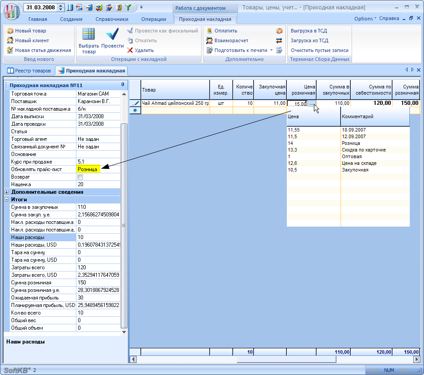424x375 pixels.
Task: Click the Взаиморасчет person icon
Action: (209, 40)
